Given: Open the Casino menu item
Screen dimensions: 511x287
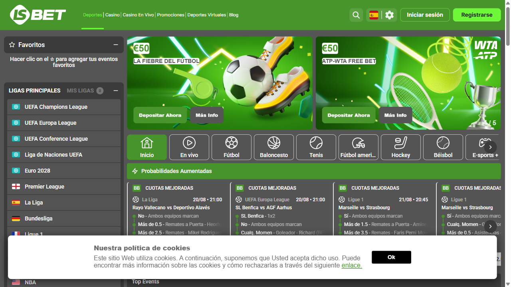Looking at the screenshot, I should pyautogui.click(x=113, y=15).
